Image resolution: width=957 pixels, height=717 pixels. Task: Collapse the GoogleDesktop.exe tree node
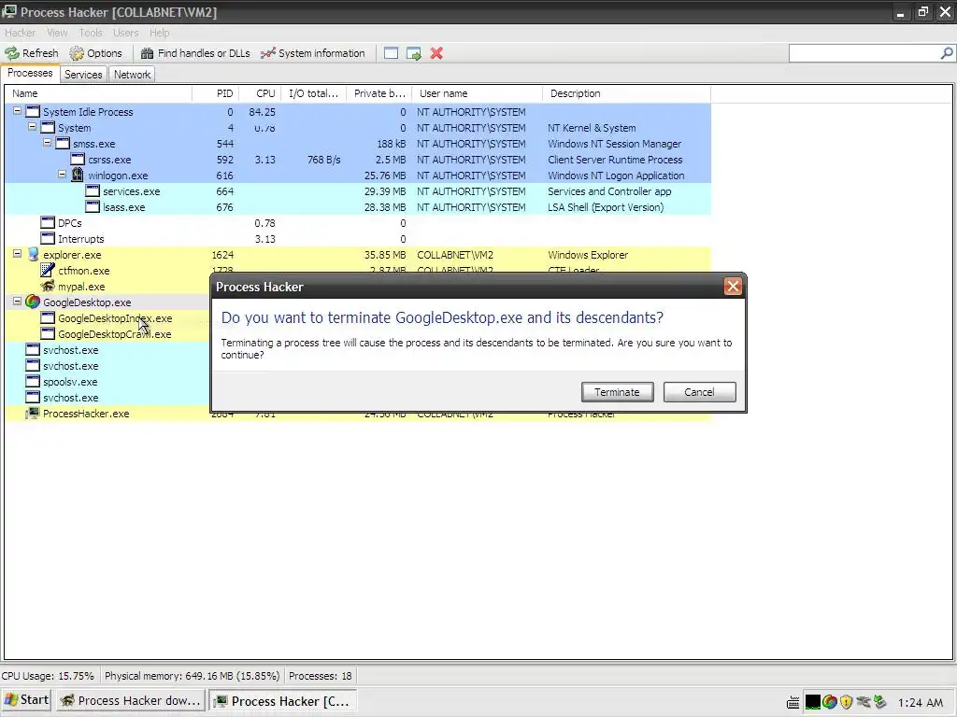pyautogui.click(x=17, y=302)
